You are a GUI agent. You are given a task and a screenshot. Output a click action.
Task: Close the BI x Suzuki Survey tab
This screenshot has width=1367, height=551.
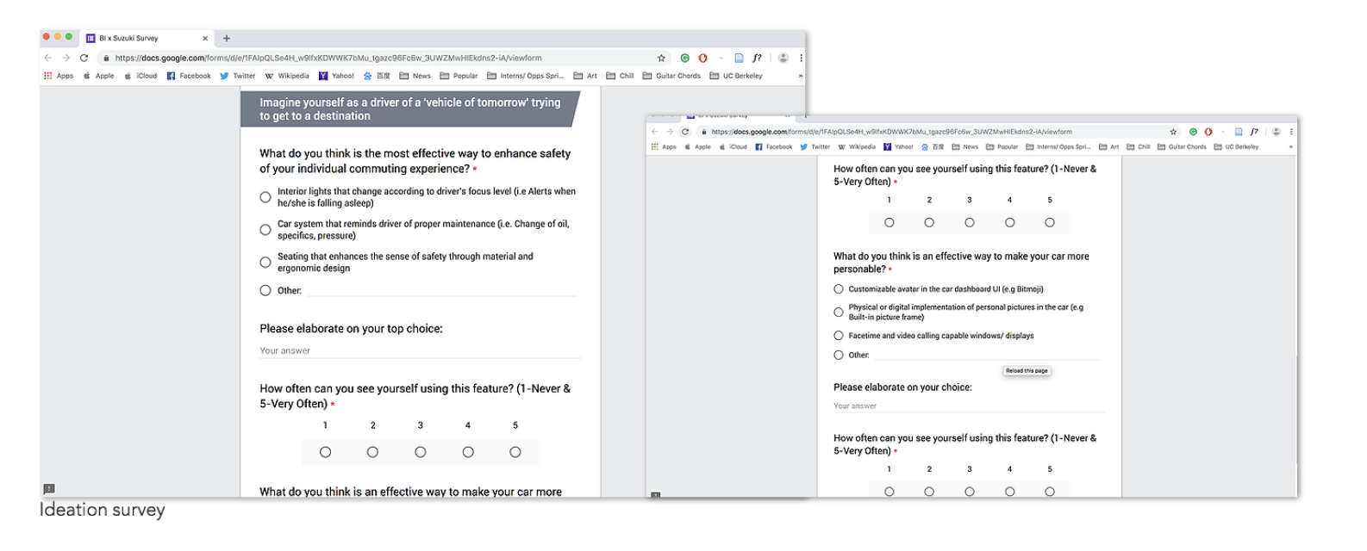[205, 38]
